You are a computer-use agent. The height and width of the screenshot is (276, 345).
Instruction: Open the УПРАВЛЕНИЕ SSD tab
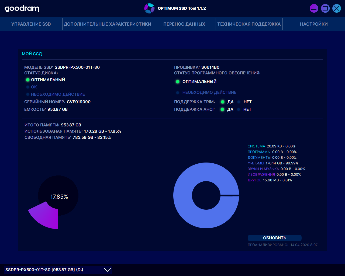click(31, 24)
